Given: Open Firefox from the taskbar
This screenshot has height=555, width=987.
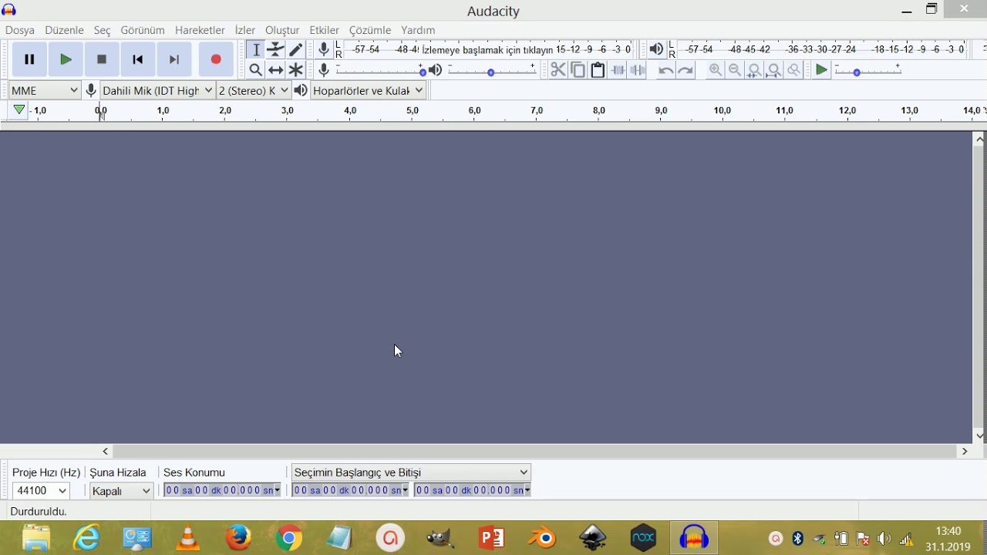Looking at the screenshot, I should click(x=238, y=537).
